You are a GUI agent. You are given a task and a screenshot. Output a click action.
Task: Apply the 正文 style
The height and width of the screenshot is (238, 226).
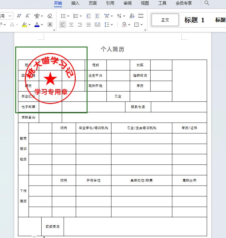pyautogui.click(x=165, y=20)
